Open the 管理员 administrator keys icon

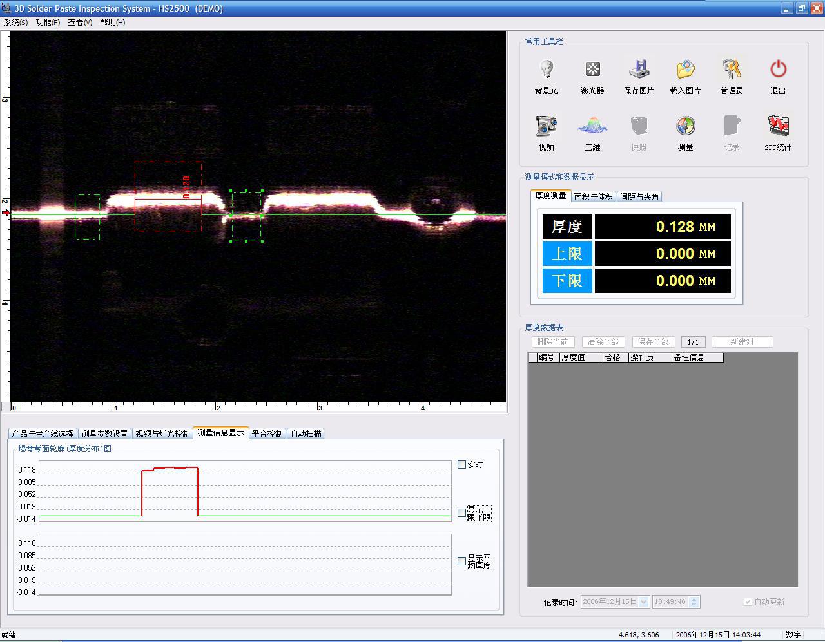[732, 70]
